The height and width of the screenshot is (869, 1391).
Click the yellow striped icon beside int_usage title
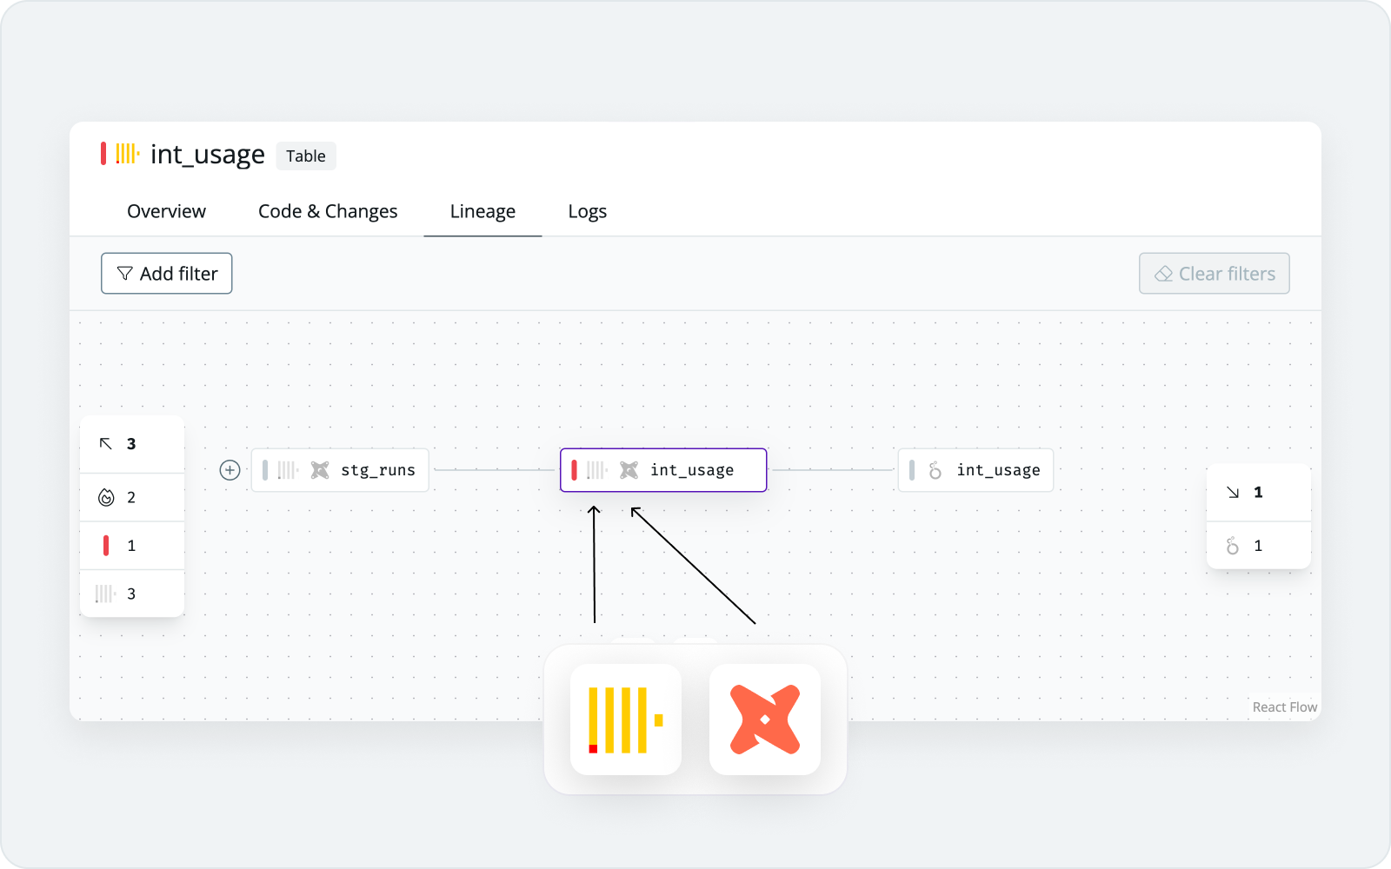pos(128,154)
